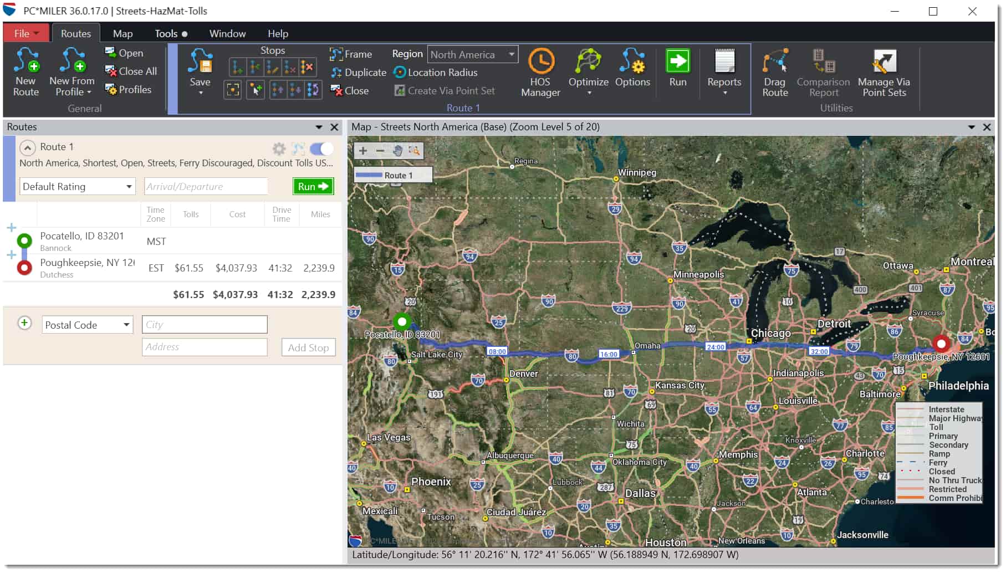Open the Help tab

pyautogui.click(x=279, y=34)
